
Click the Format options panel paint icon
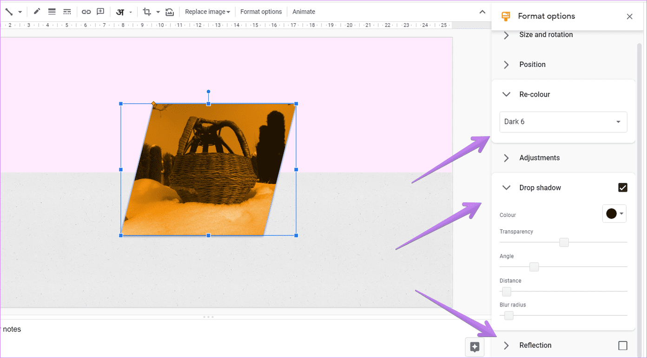[x=506, y=16]
